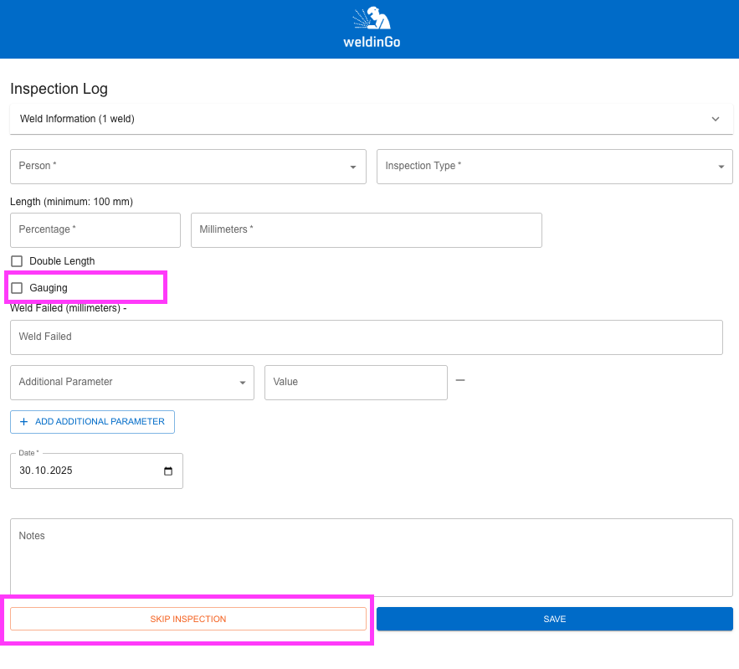Open the date picker calendar icon
The image size is (739, 669).
coord(168,471)
